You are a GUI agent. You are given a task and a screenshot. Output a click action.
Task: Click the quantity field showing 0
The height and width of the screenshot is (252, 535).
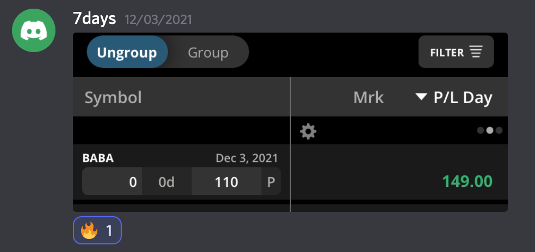click(x=113, y=182)
